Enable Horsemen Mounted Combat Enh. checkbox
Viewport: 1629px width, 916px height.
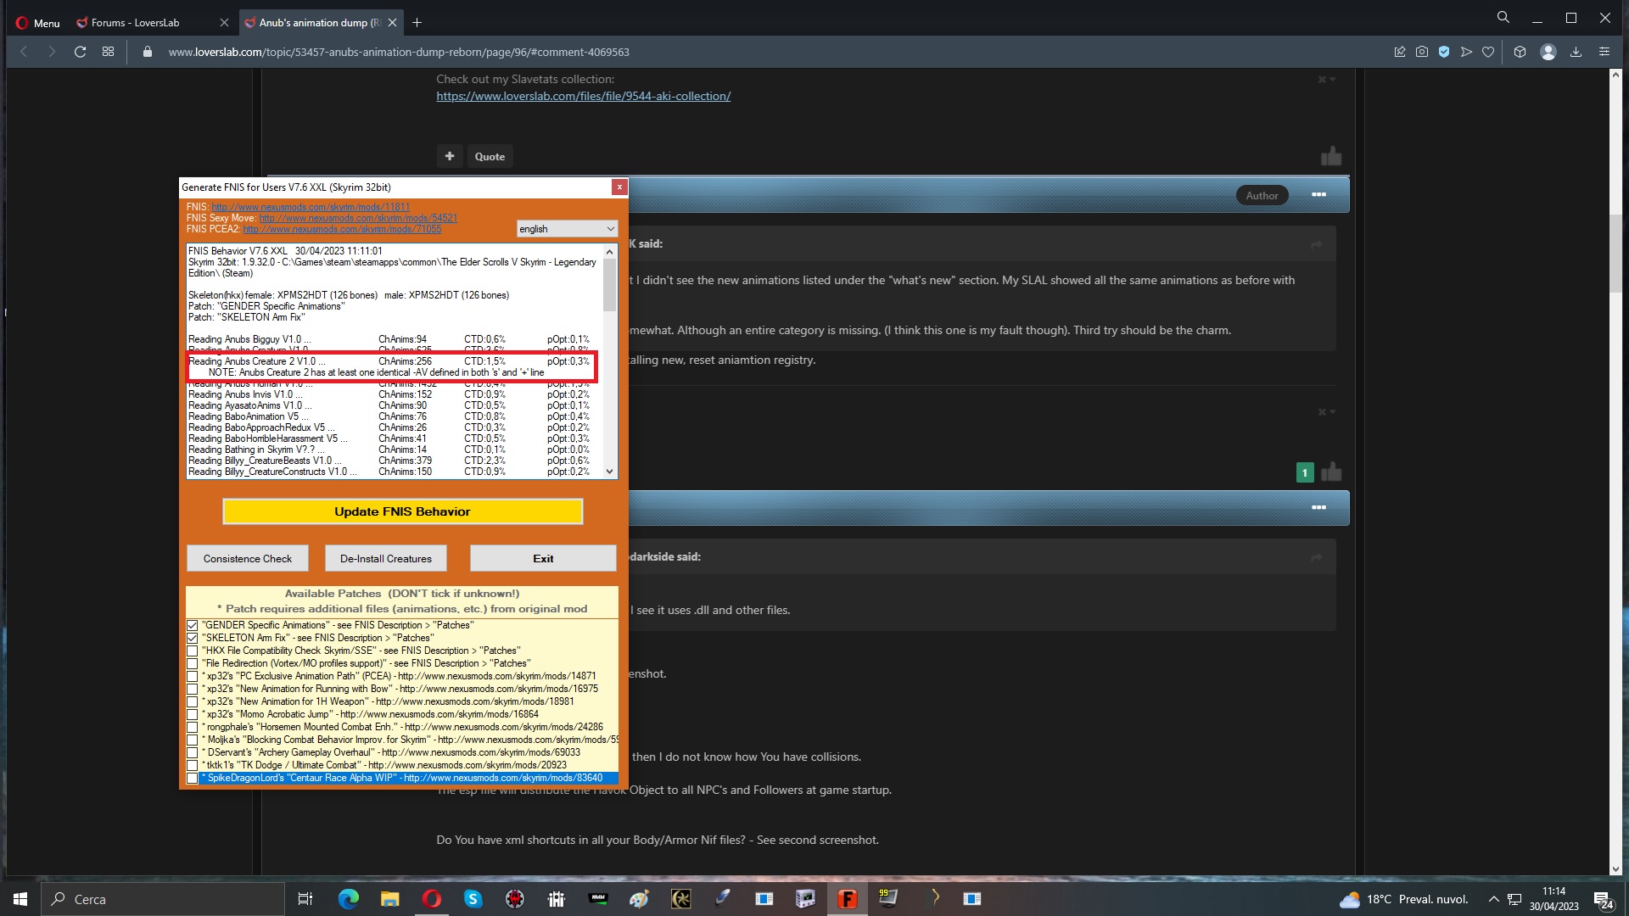tap(193, 728)
